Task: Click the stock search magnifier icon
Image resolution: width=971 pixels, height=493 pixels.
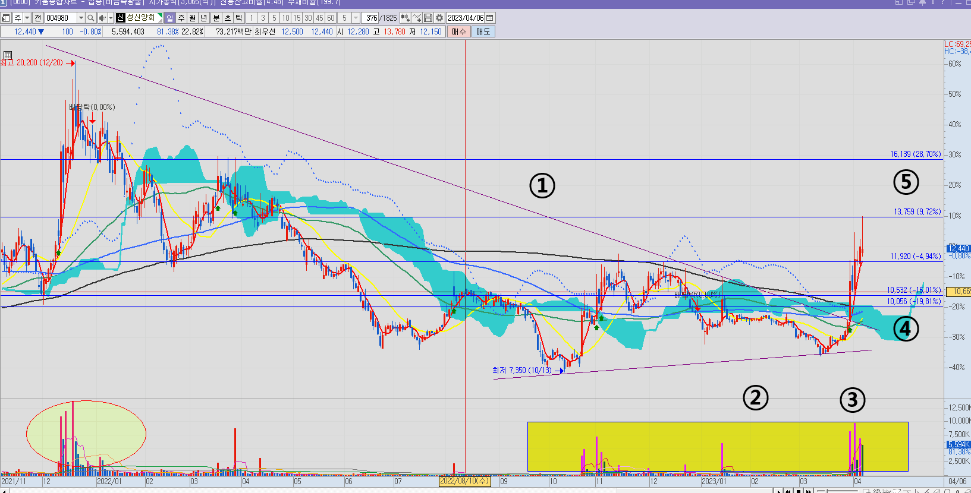Action: click(90, 18)
